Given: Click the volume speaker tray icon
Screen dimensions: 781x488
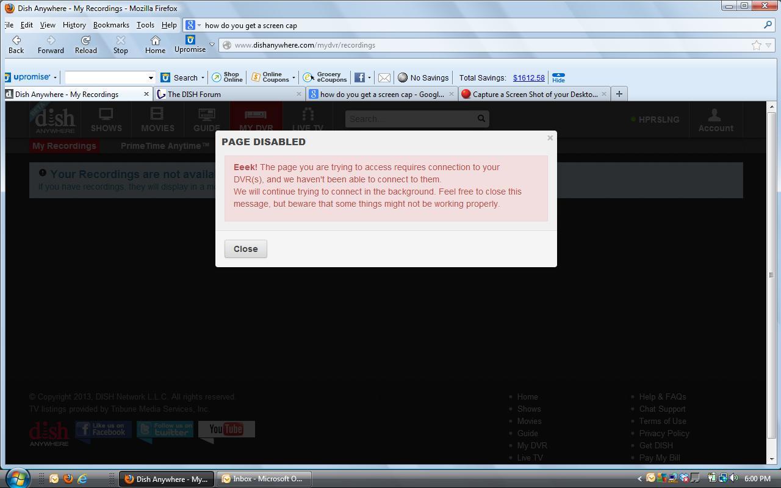Looking at the screenshot, I should coord(733,478).
